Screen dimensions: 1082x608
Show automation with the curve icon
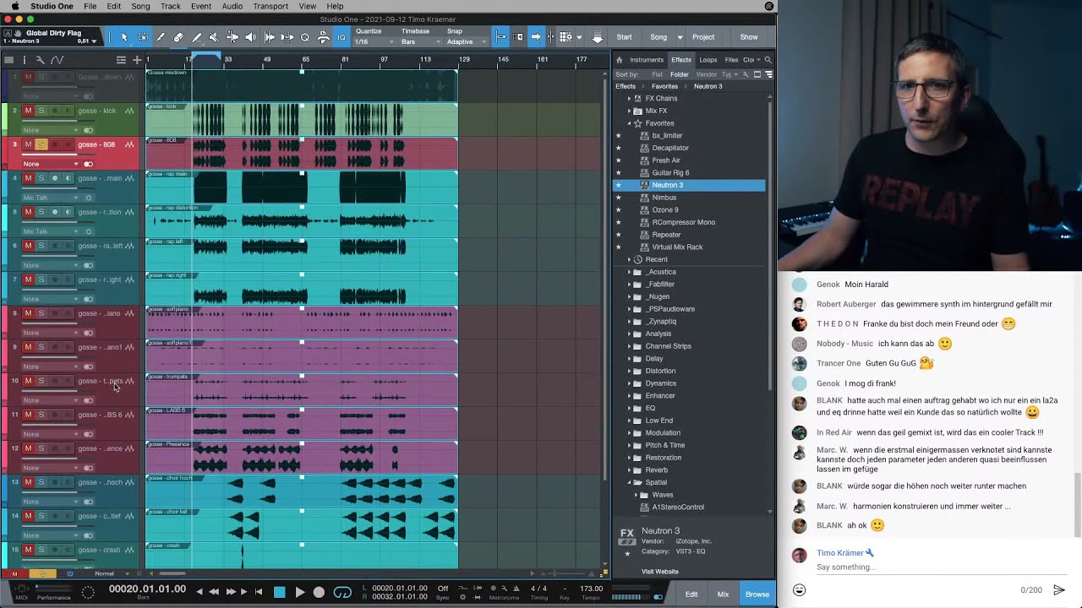(57, 60)
